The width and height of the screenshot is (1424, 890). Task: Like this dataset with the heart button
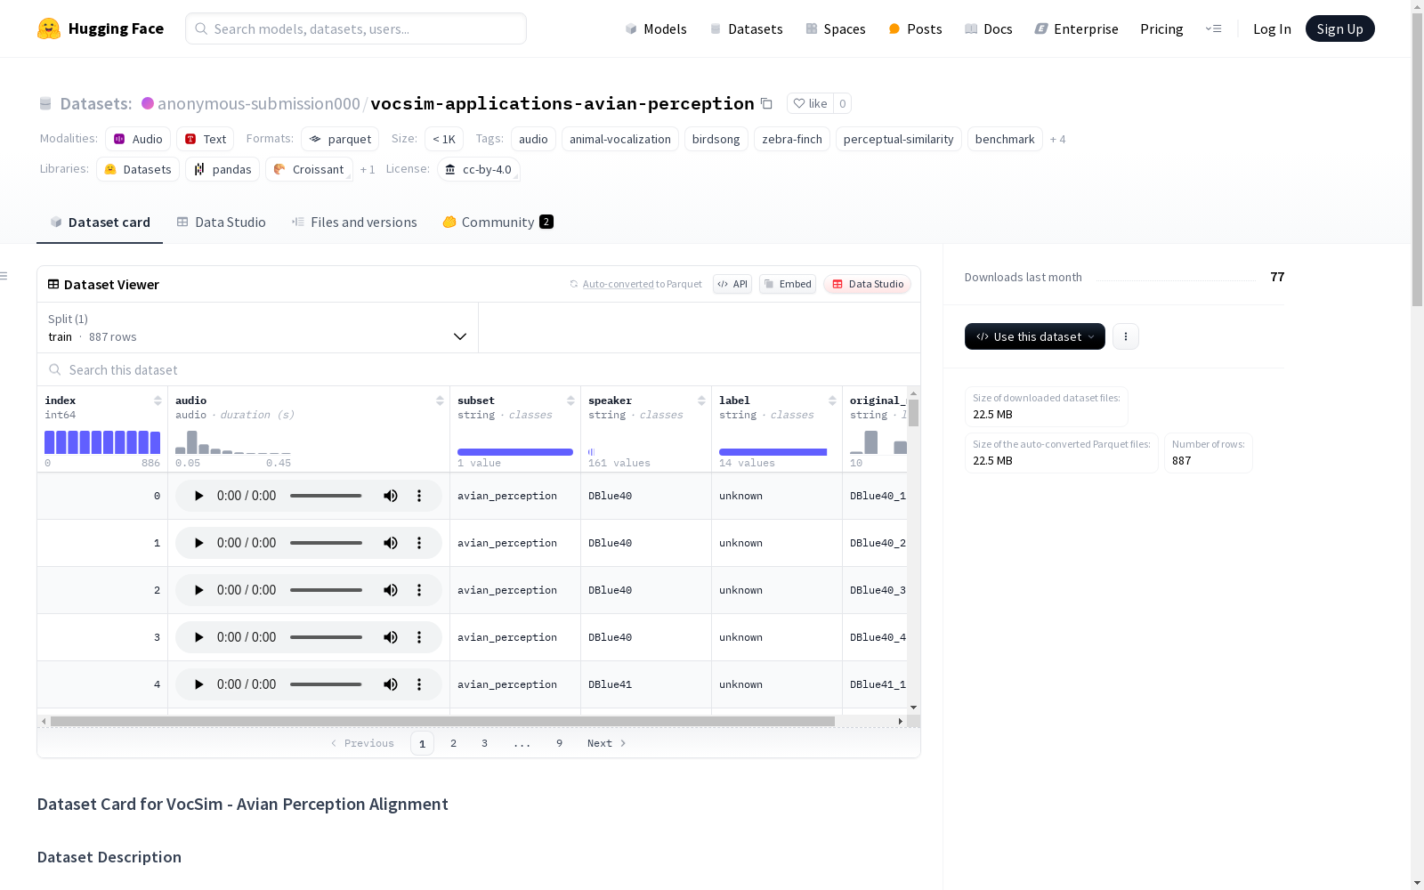pyautogui.click(x=810, y=103)
